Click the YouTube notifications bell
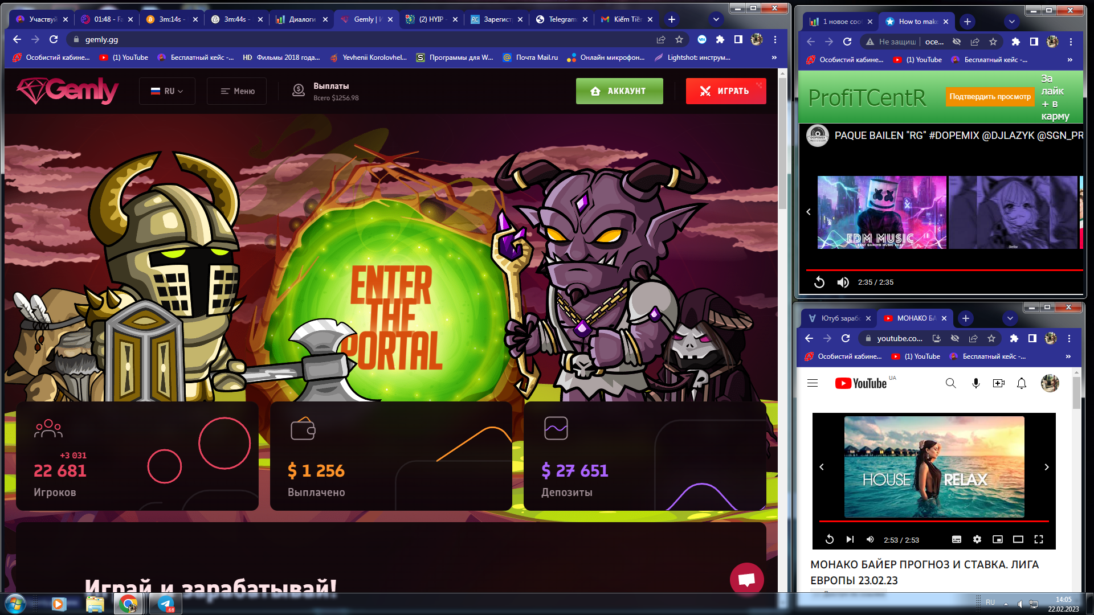 click(1021, 383)
